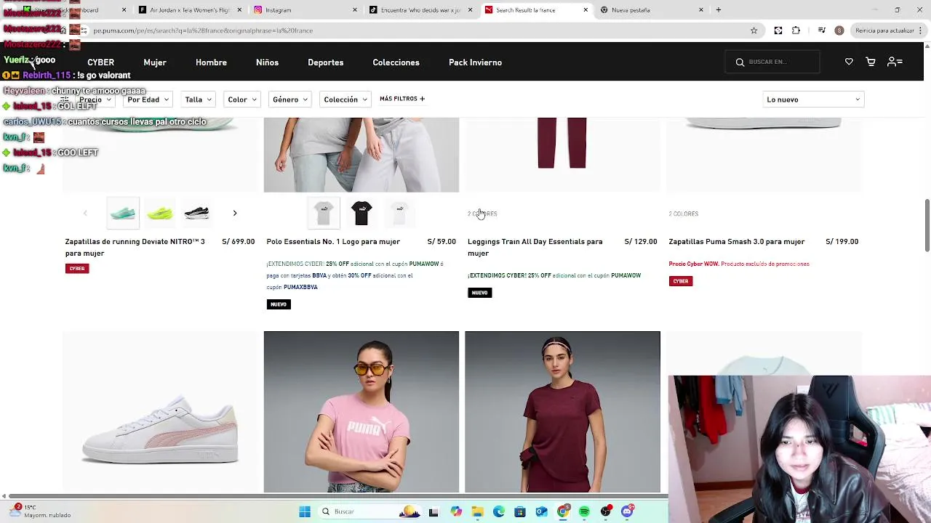Screen dimensions: 931x523
Task: Select the grey polo color thumbnail
Action: tap(324, 213)
